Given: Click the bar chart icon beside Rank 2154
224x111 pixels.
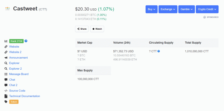Looking at the screenshot, I should (6, 41).
